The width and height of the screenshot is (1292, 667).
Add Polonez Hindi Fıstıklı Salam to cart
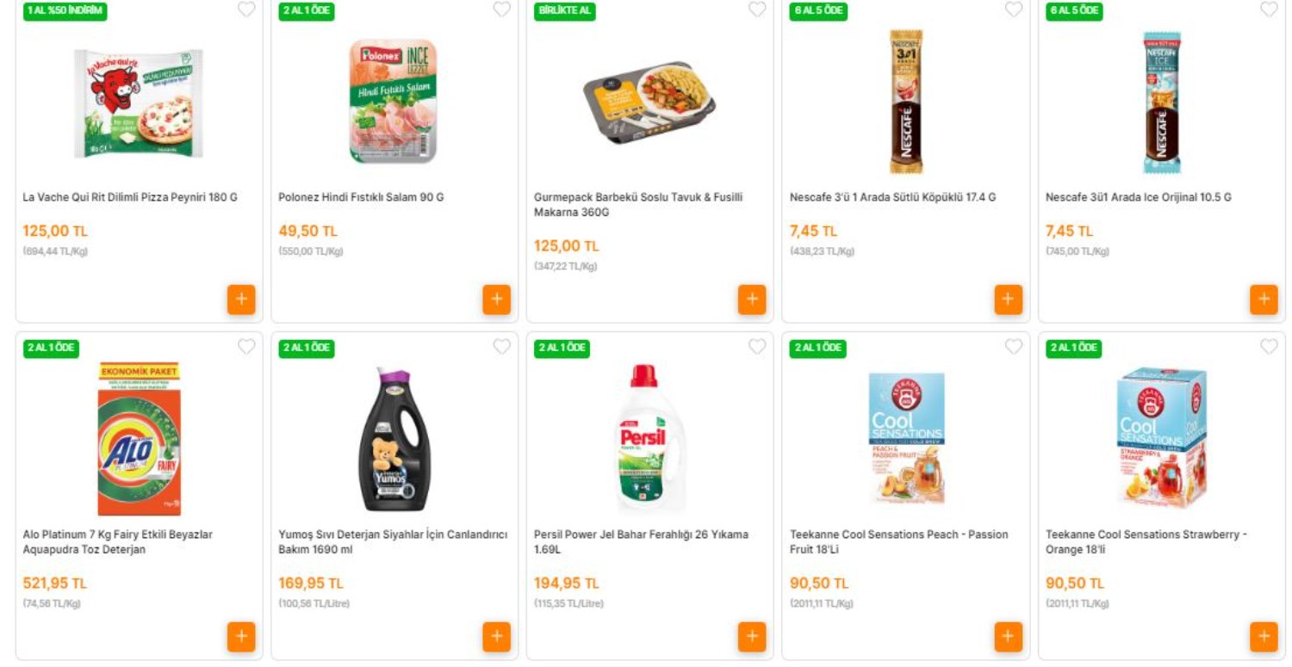(x=497, y=300)
